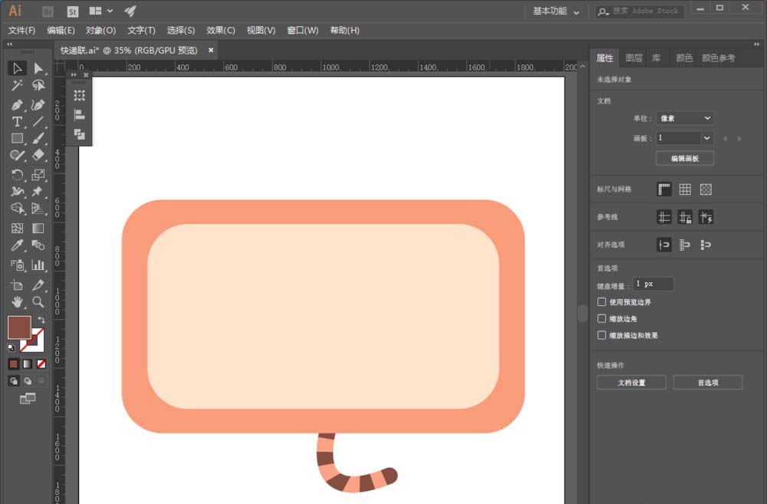Enable Draw Behind mode
Screen dimensions: 767x504
click(28, 380)
